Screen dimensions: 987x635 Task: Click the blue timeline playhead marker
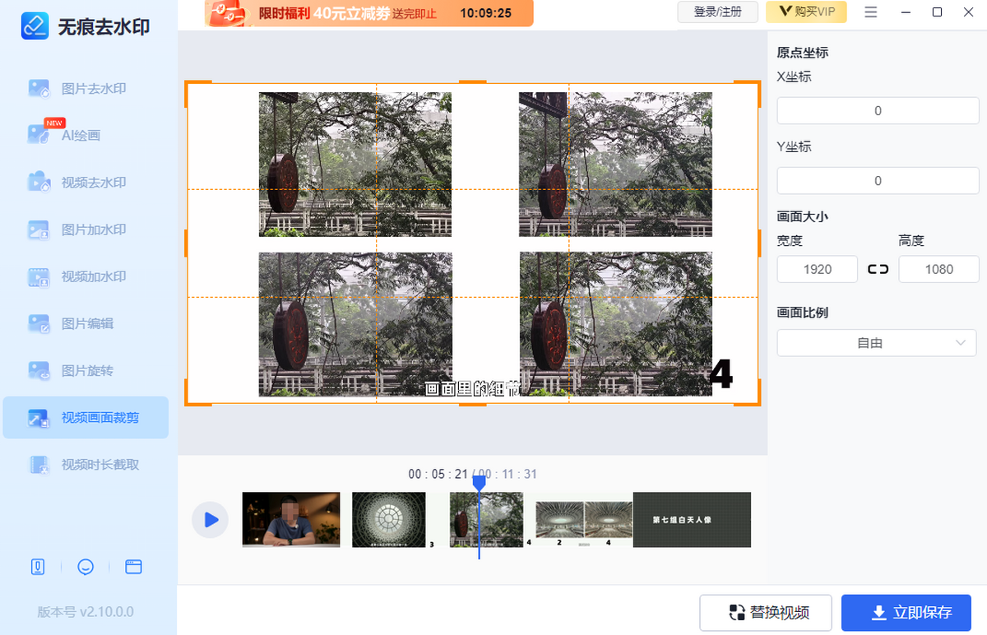click(x=479, y=484)
